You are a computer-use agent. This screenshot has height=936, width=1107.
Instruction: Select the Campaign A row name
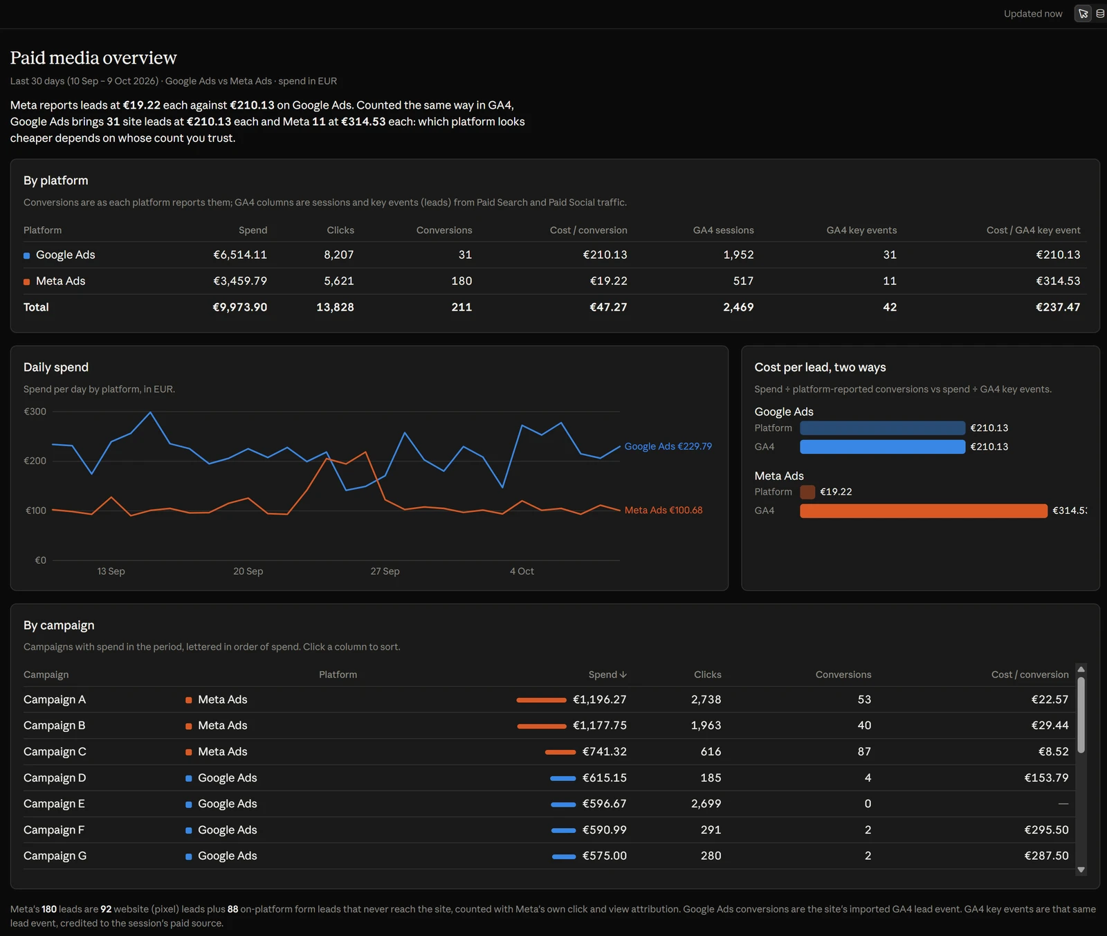pos(55,699)
